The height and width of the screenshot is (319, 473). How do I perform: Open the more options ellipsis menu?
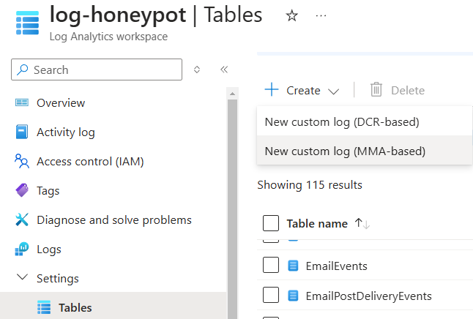321,15
